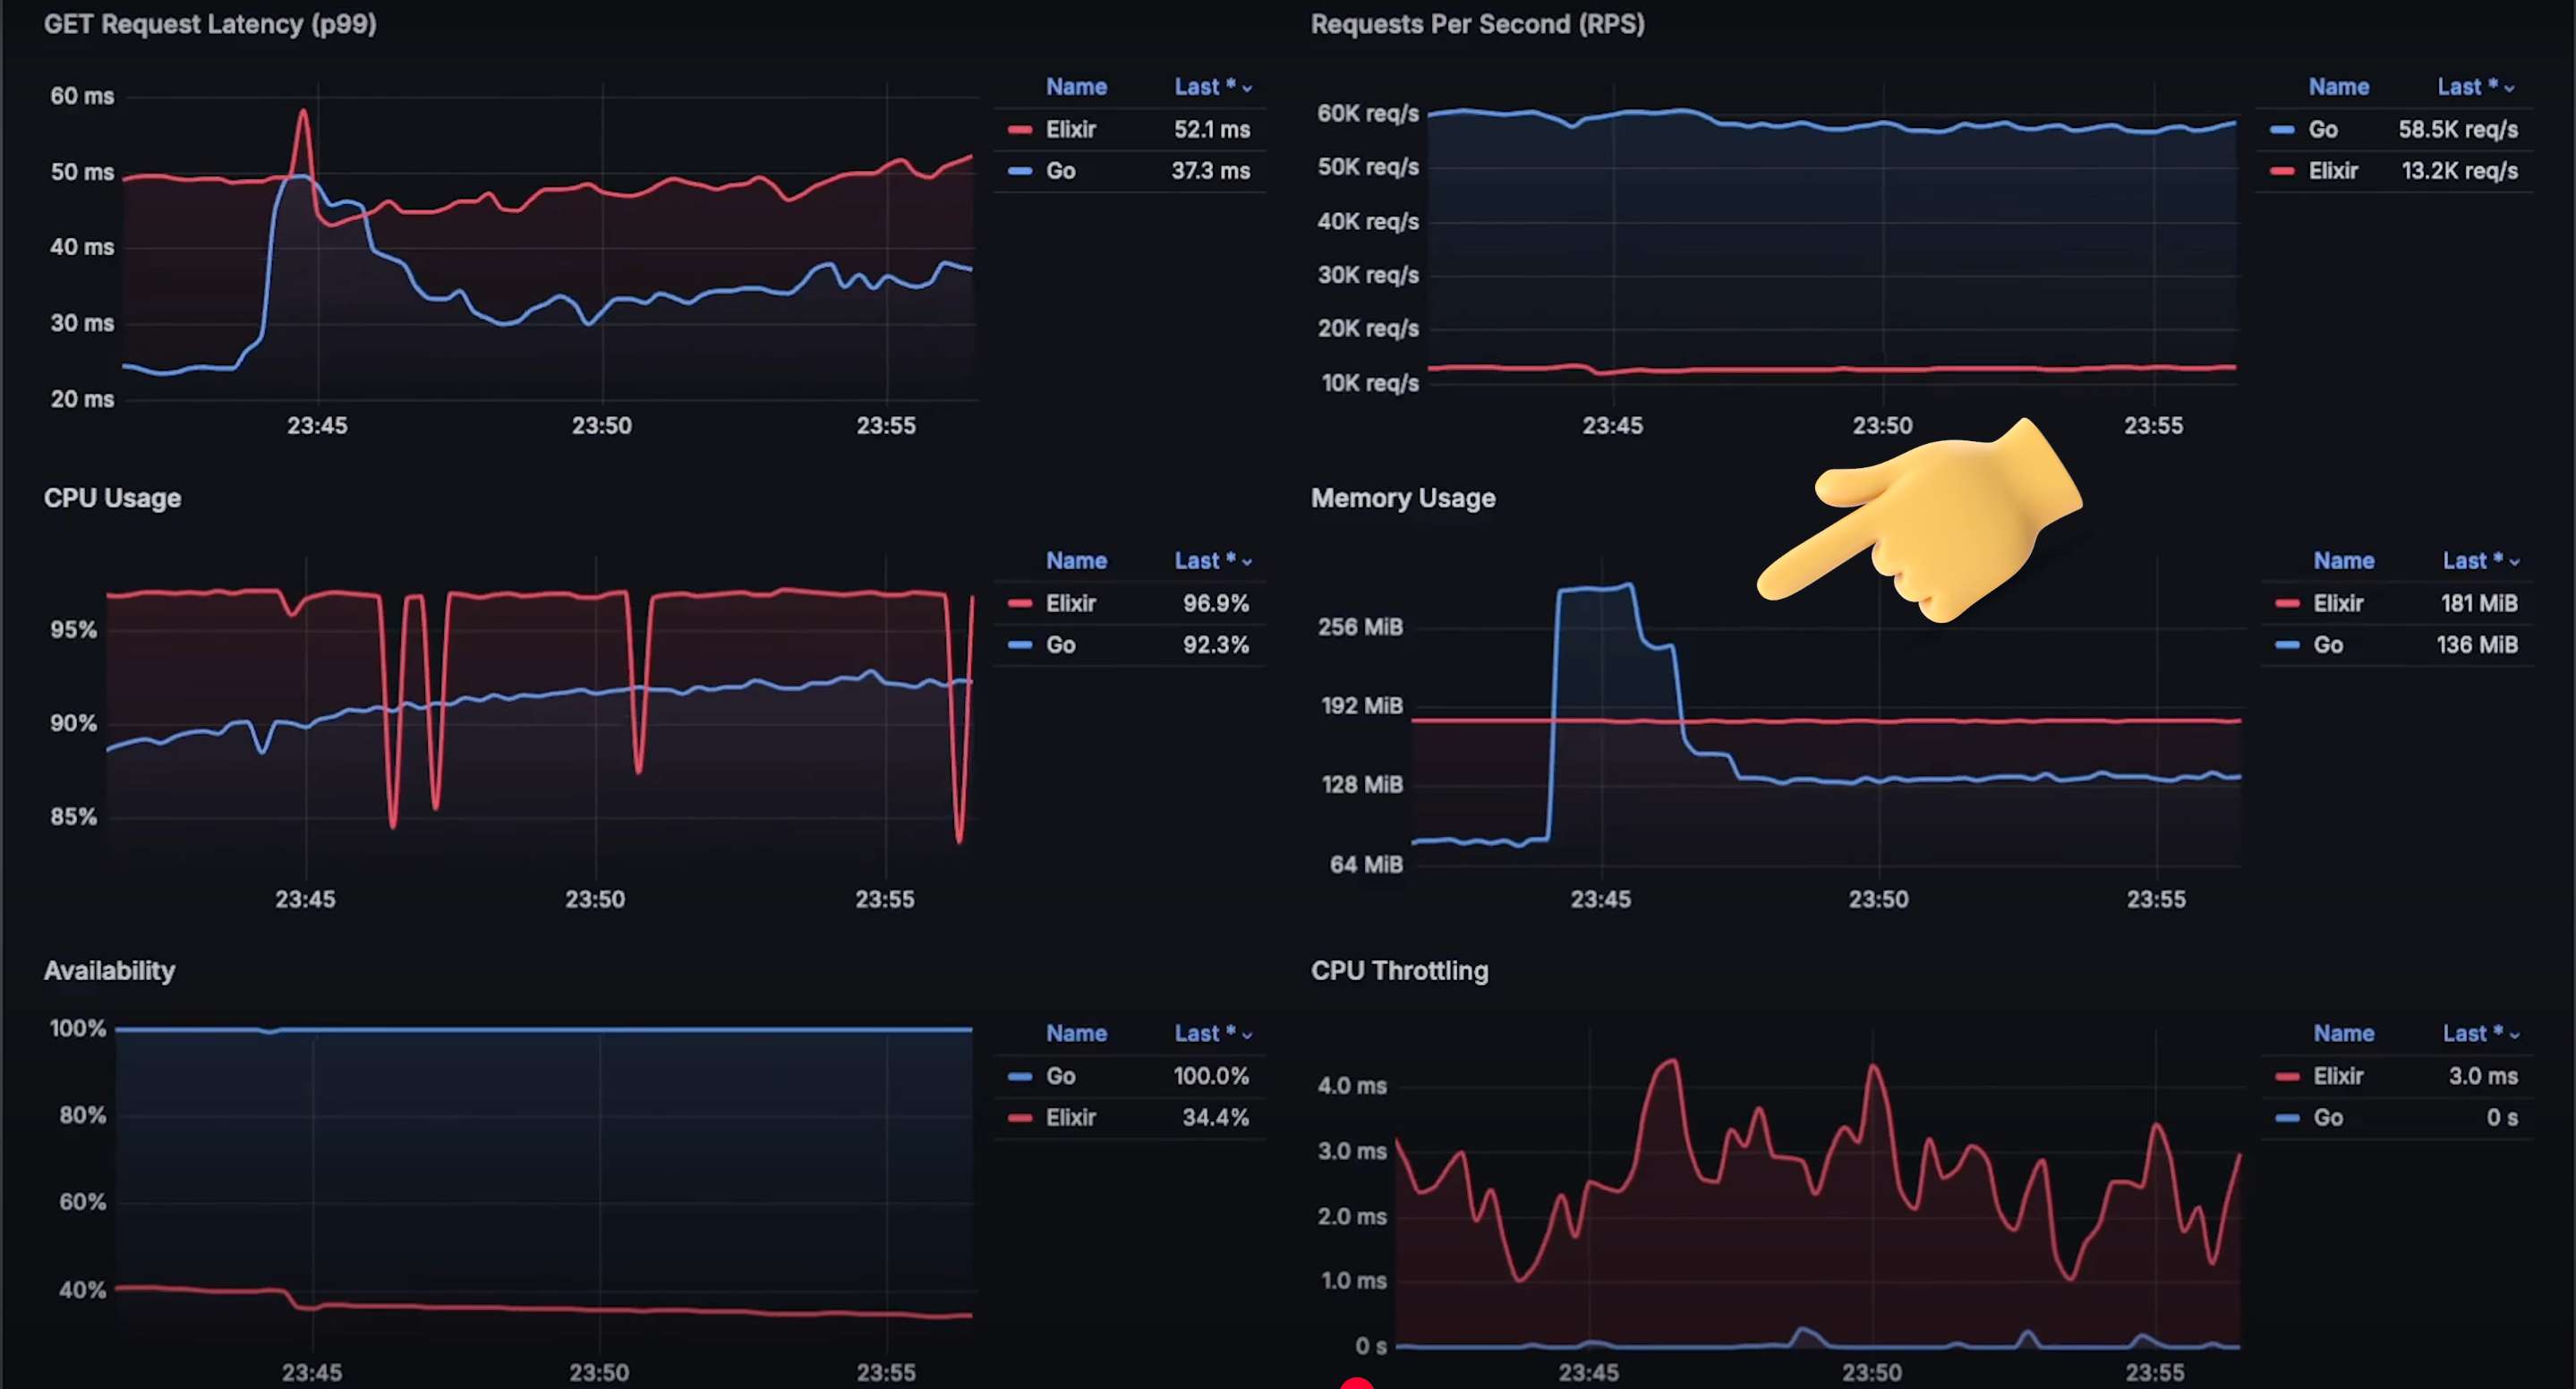Click Go blue swatch in CPU Throttling legend
This screenshot has width=2576, height=1389.
coord(2286,1118)
